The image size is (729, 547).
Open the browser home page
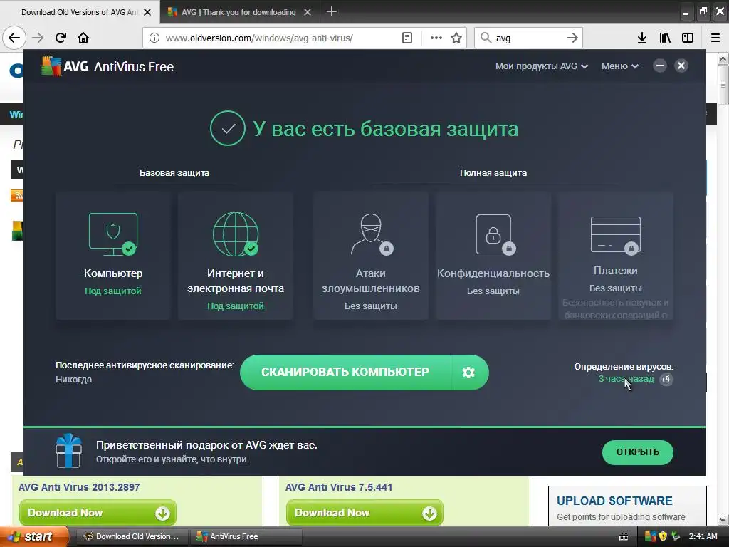tap(83, 38)
